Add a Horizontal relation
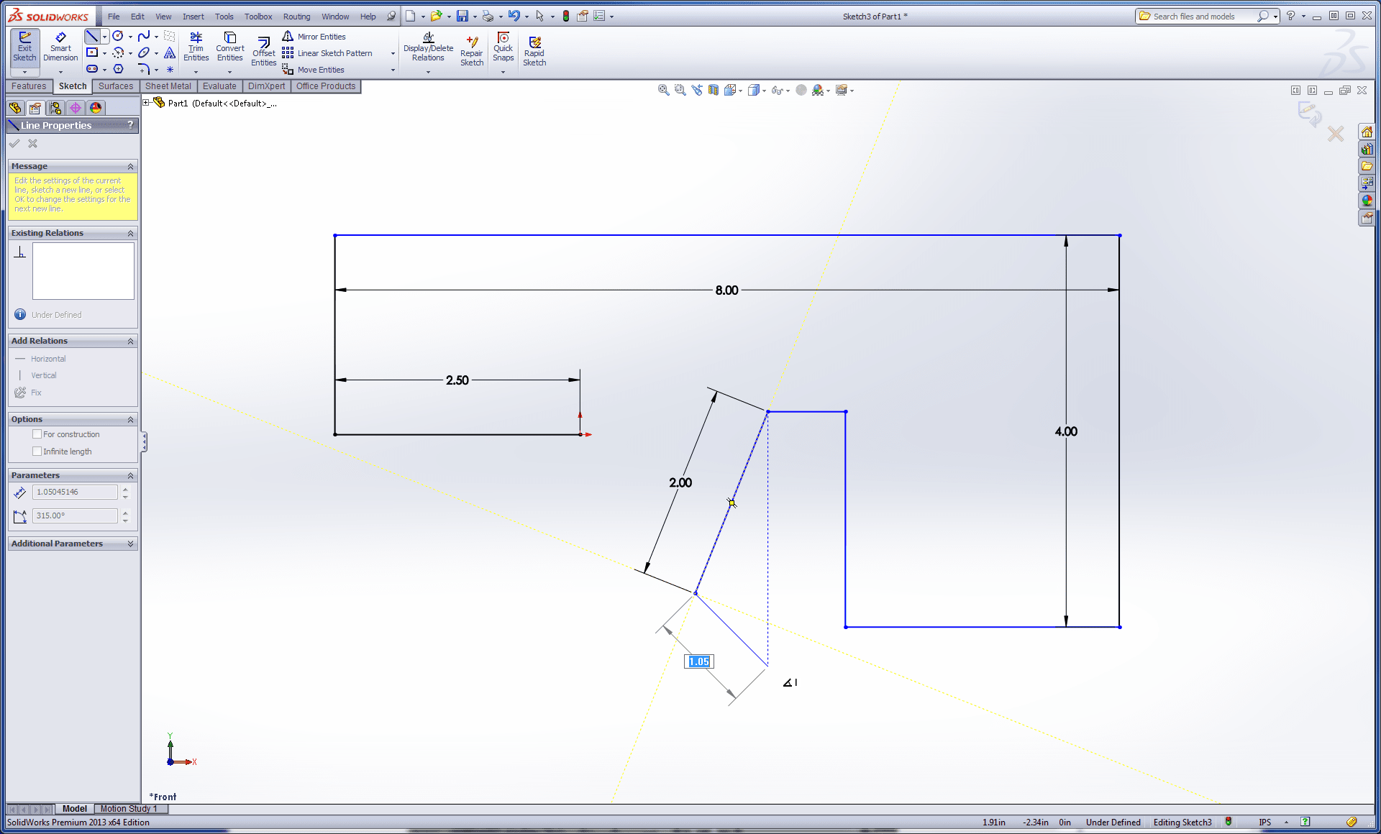The image size is (1381, 834). [47, 359]
